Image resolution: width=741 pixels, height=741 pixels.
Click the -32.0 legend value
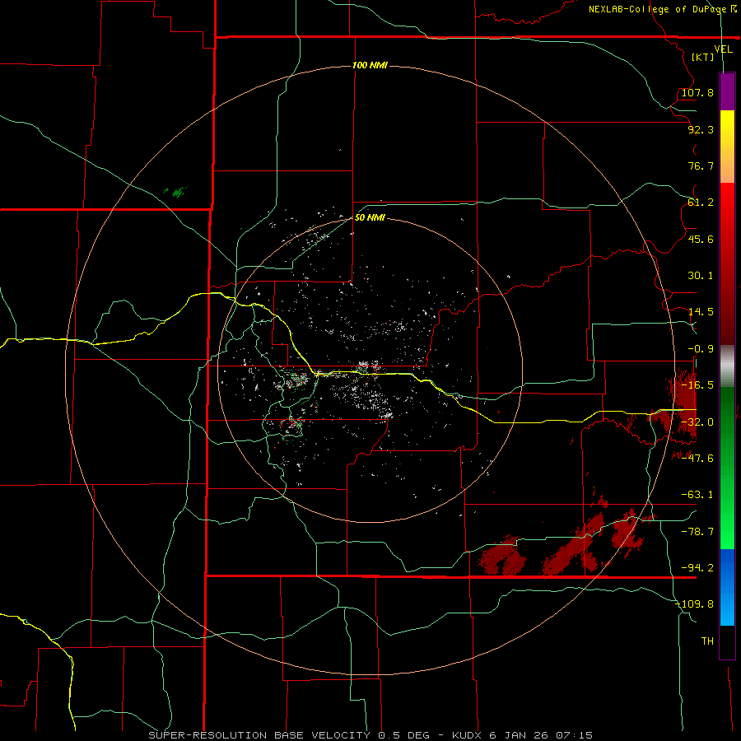pos(697,422)
